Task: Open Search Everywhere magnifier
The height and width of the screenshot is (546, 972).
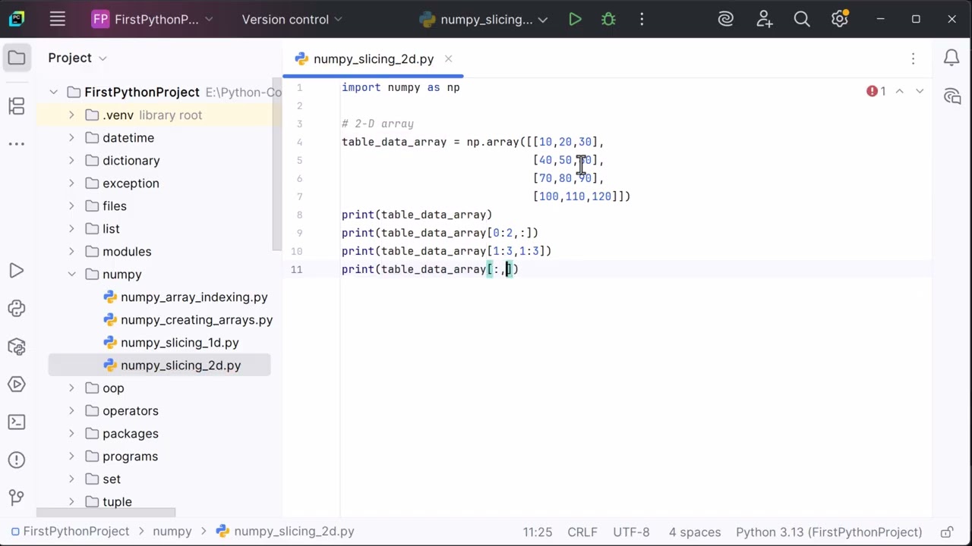Action: pyautogui.click(x=802, y=20)
